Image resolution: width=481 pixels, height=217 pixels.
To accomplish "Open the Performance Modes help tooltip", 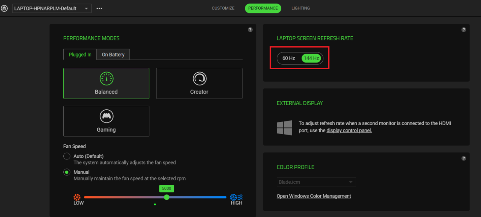I will (x=250, y=30).
